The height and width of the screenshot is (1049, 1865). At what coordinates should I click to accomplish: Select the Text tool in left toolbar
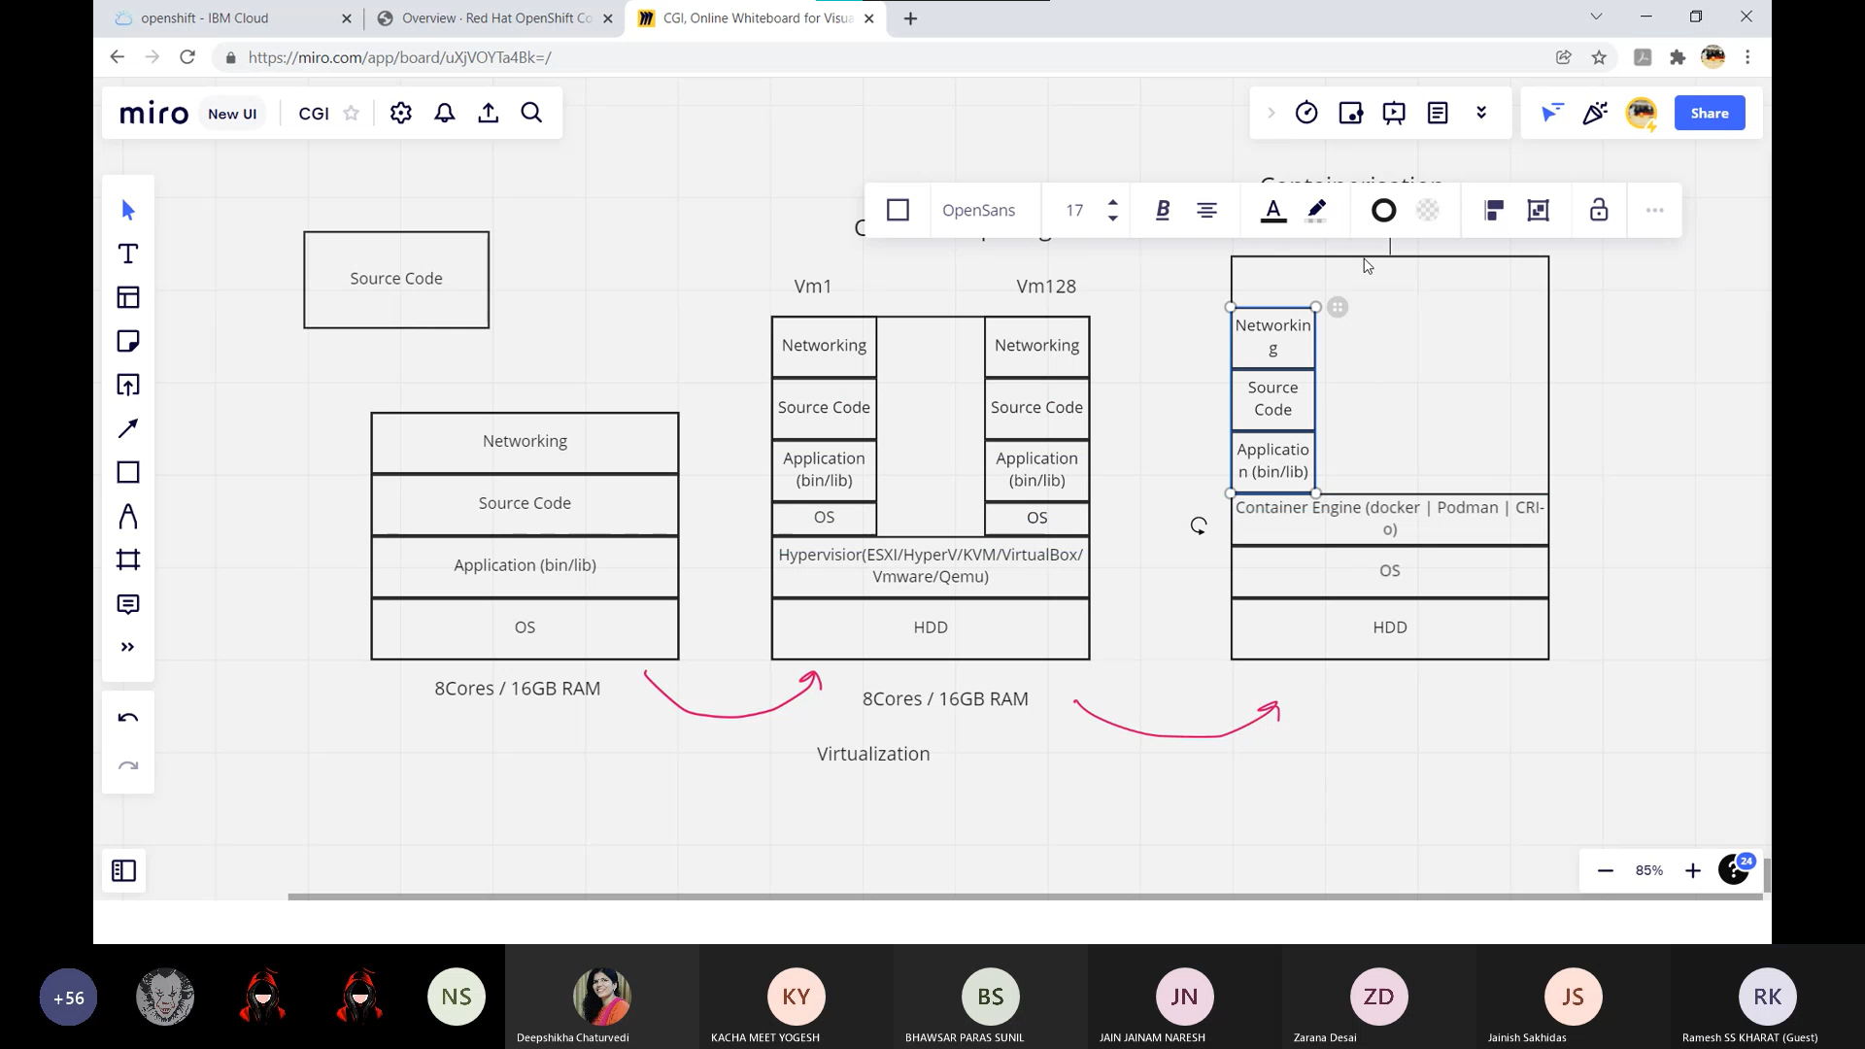[128, 254]
